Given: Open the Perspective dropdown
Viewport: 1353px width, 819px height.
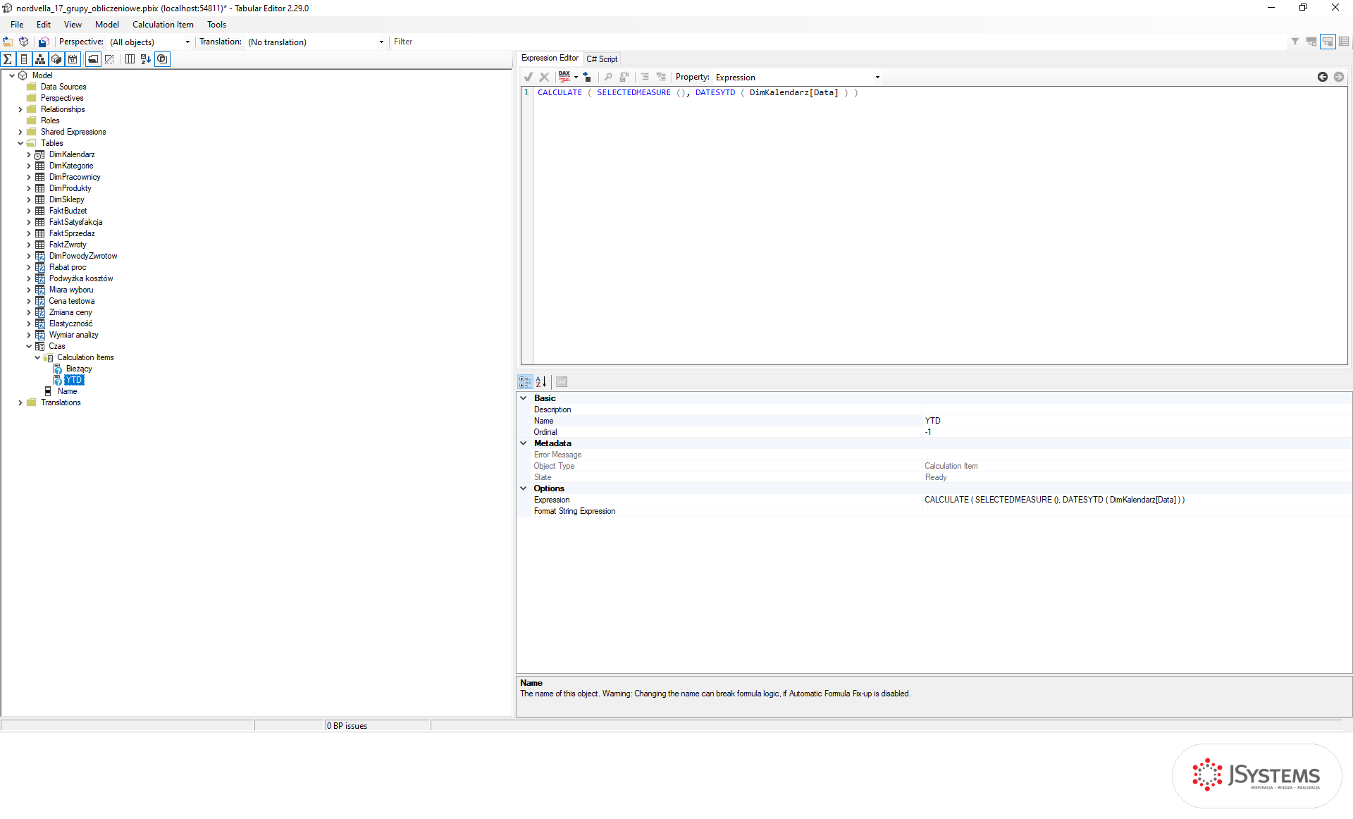Looking at the screenshot, I should [187, 42].
